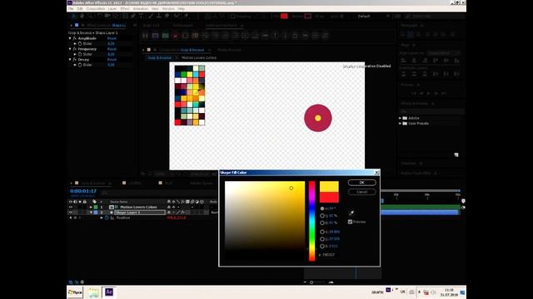
Task: Expand the Motion Lovers Colors layer
Action: (91, 207)
